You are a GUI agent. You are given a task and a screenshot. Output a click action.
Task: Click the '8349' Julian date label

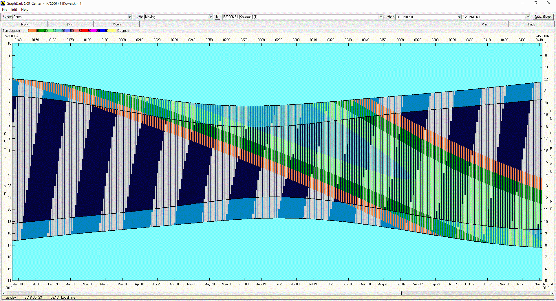365,40
